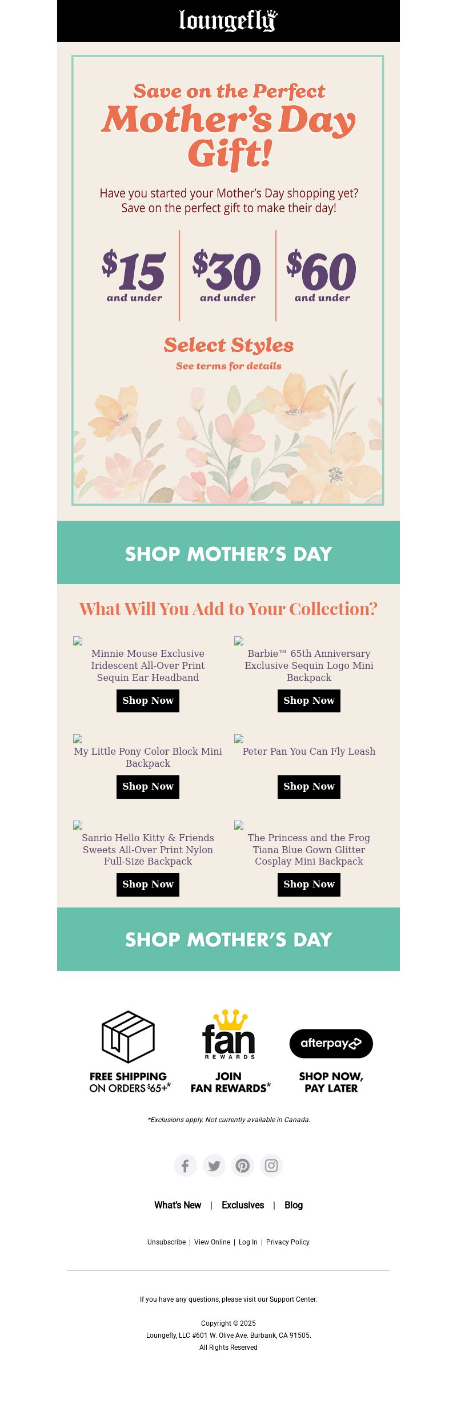
Task: Shop Now for Barbie 65th Anniversary backpack
Action: [x=309, y=701]
